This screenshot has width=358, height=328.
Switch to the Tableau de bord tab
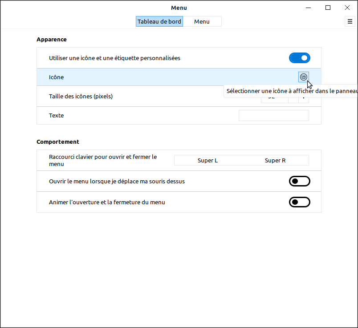159,21
